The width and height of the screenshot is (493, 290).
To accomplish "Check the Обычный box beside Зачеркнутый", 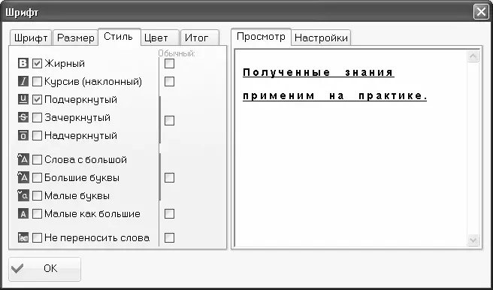I will (170, 120).
